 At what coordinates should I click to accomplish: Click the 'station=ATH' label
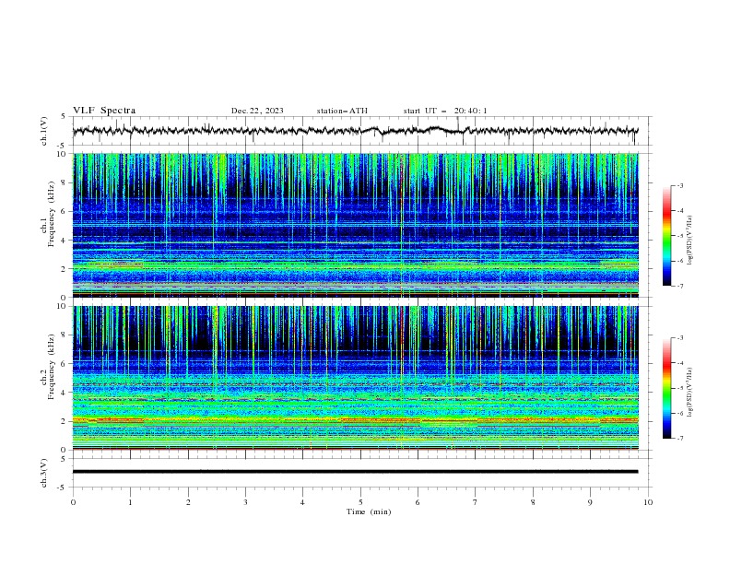(x=342, y=111)
